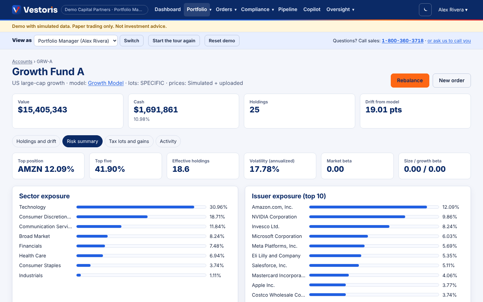This screenshot has height=302, width=483.
Task: Open the View as role selector
Action: pos(76,41)
